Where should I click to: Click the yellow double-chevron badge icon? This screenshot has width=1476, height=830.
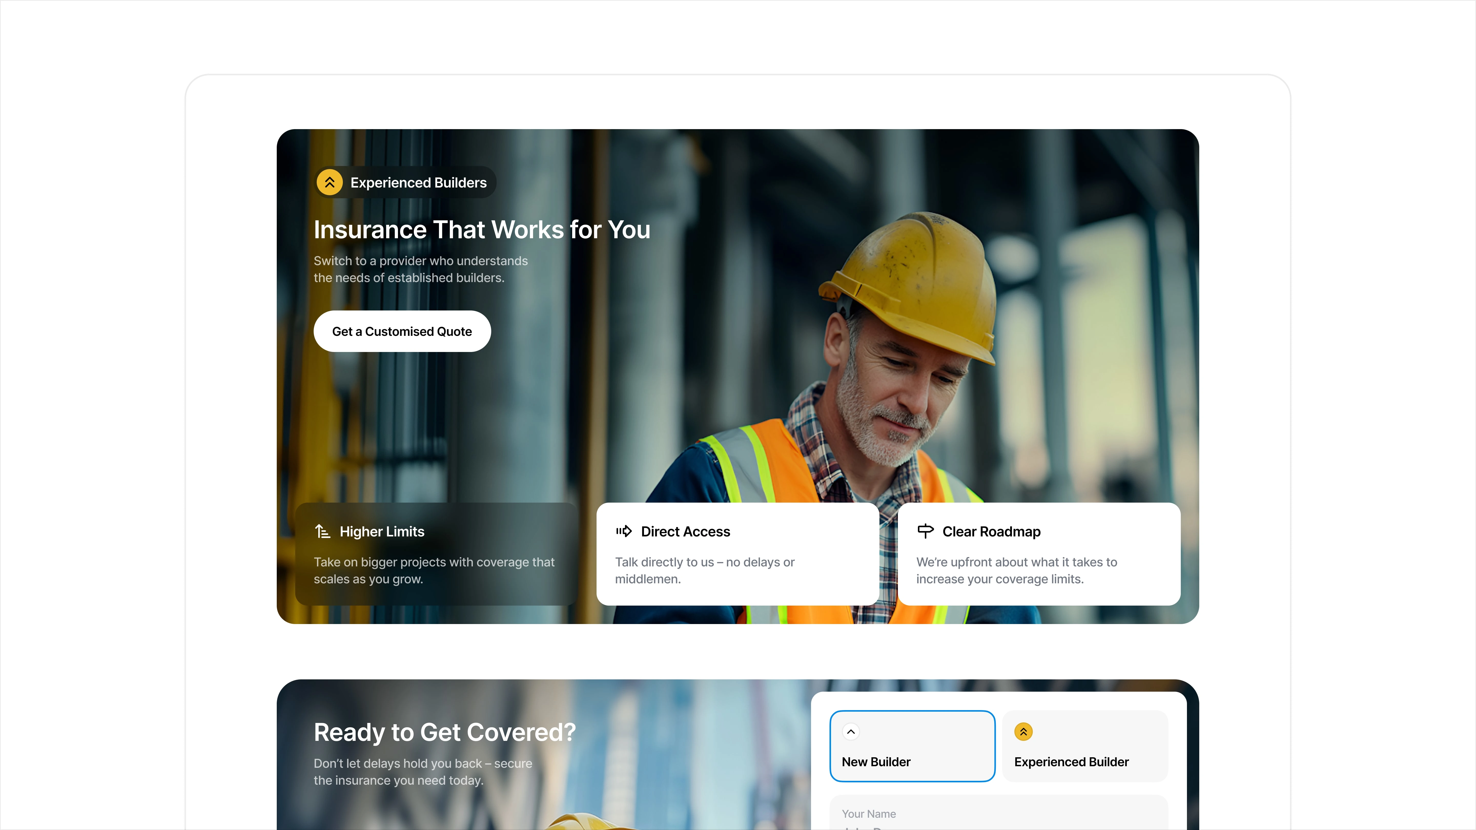click(330, 182)
